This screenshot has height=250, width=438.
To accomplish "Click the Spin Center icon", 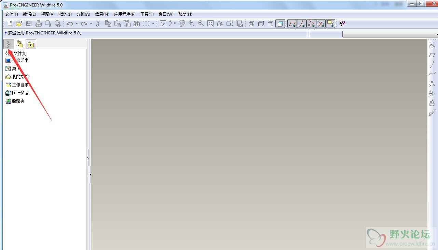I will click(x=173, y=24).
